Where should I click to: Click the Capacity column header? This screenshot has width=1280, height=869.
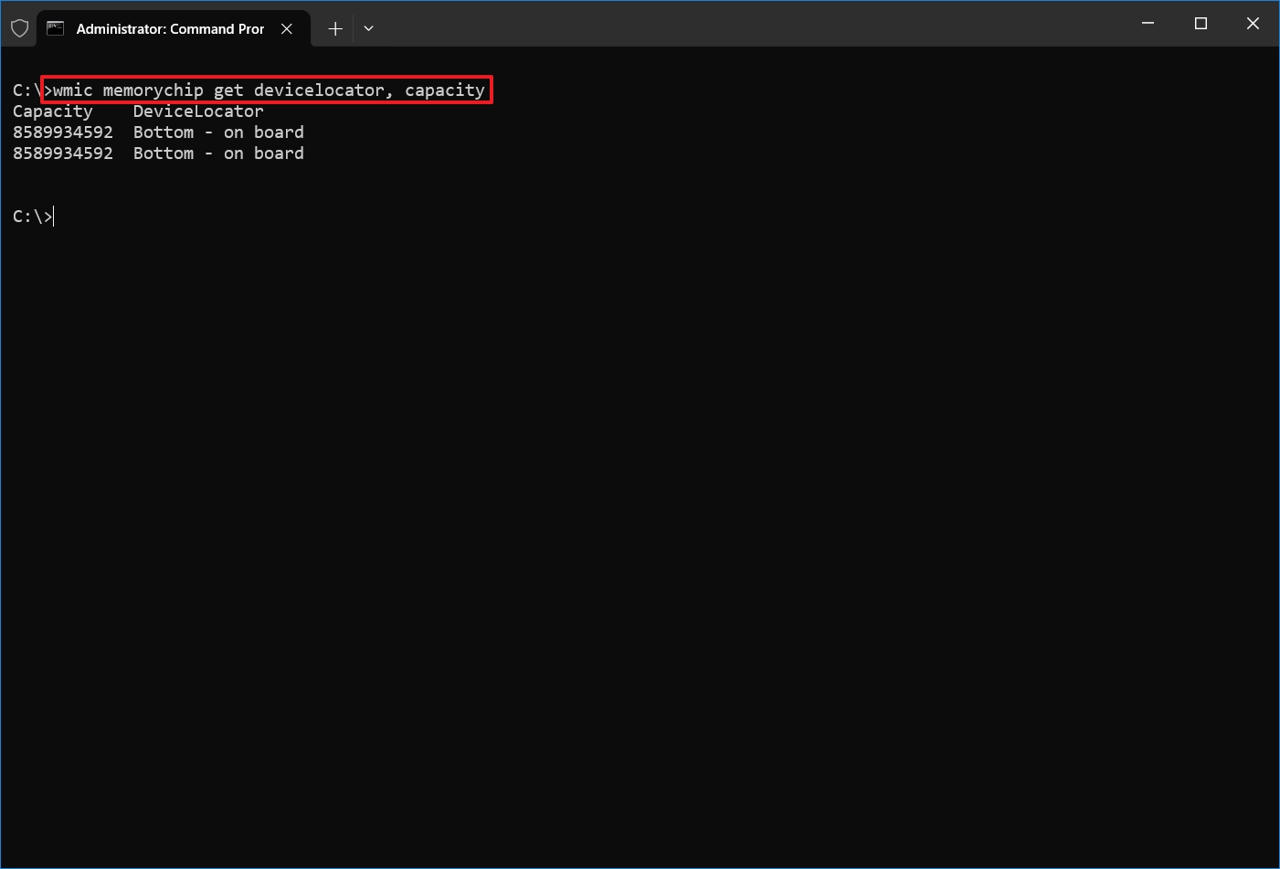[x=53, y=111]
